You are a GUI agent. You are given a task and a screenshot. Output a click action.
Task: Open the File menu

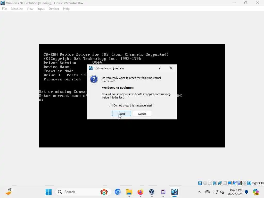[x=4, y=9]
